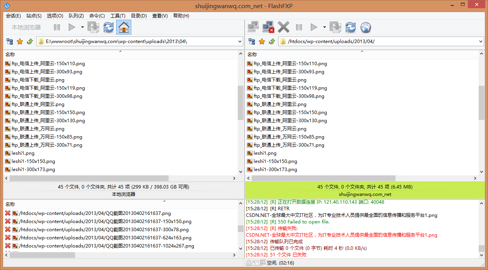Refresh the local browser pane
The height and width of the screenshot is (270, 488).
coord(108,27)
